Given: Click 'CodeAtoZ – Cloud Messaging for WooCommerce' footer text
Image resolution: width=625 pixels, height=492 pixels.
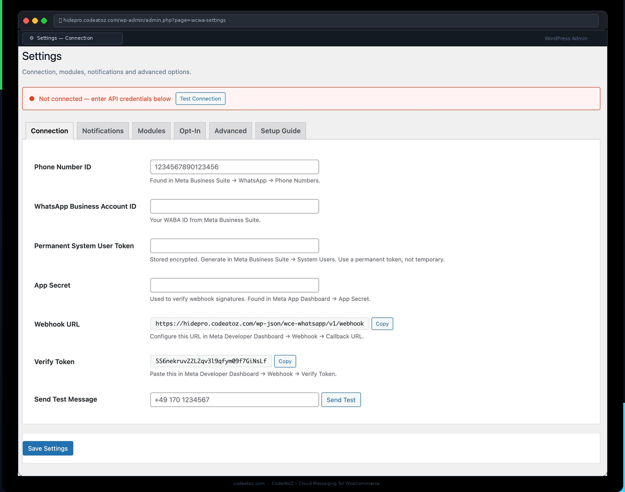Looking at the screenshot, I should tap(325, 484).
